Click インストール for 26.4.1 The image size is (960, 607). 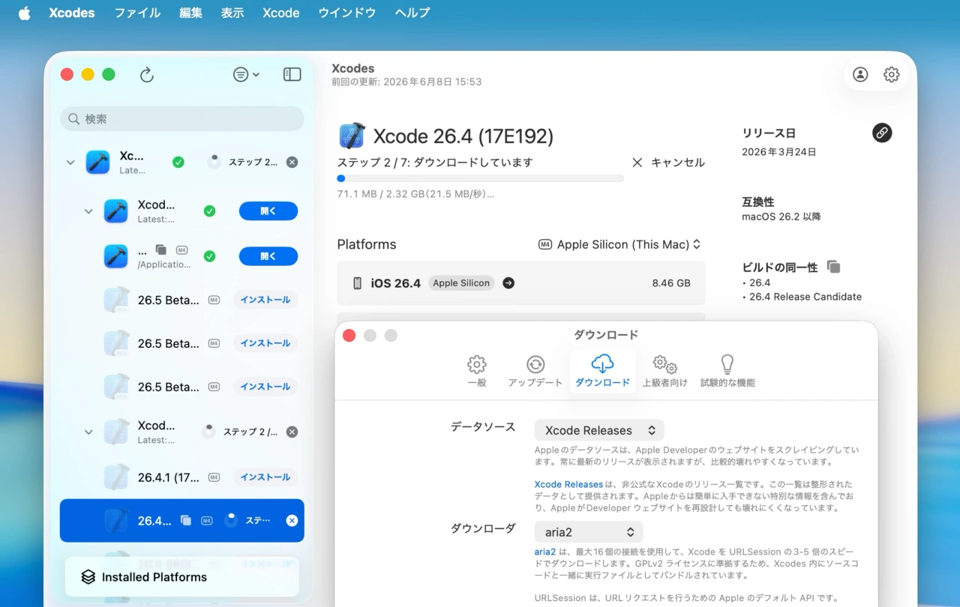coord(265,477)
